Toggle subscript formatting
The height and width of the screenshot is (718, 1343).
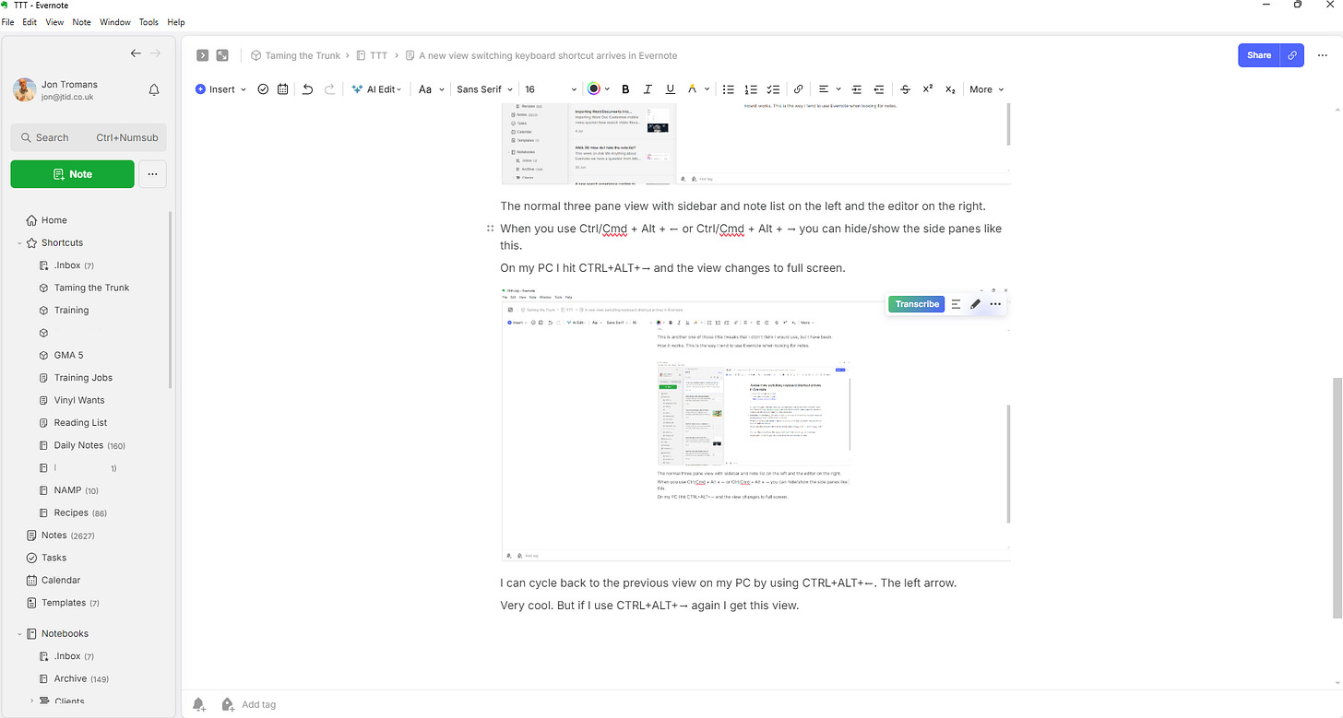pyautogui.click(x=950, y=89)
